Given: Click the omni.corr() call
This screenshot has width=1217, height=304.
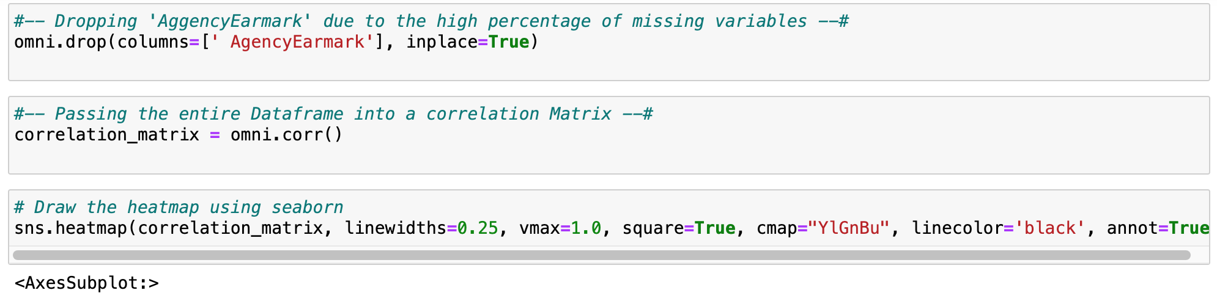Looking at the screenshot, I should click(286, 135).
